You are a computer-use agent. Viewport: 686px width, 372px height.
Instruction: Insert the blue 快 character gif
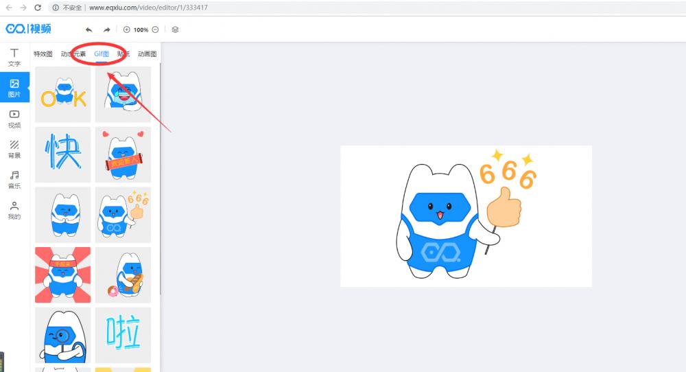63,154
